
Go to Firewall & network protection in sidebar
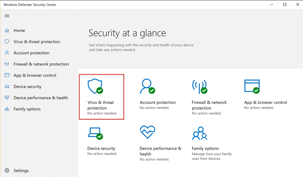[x=41, y=64]
